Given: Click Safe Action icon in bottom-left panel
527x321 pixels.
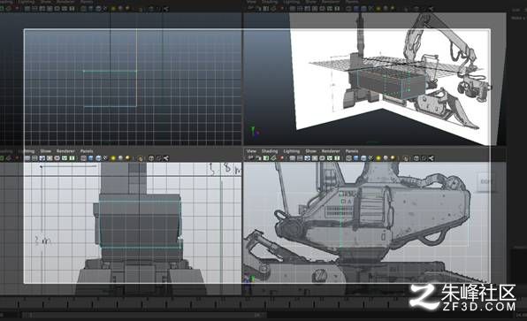Looking at the screenshot, I should pyautogui.click(x=65, y=158).
